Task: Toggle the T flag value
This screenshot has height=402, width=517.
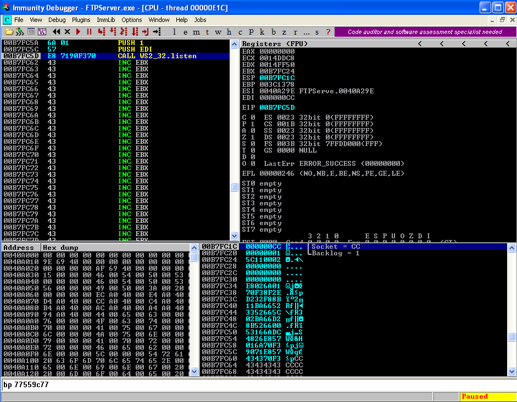Action: [x=253, y=150]
